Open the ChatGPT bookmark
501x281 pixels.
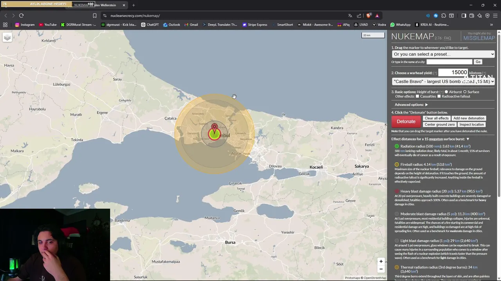[150, 25]
